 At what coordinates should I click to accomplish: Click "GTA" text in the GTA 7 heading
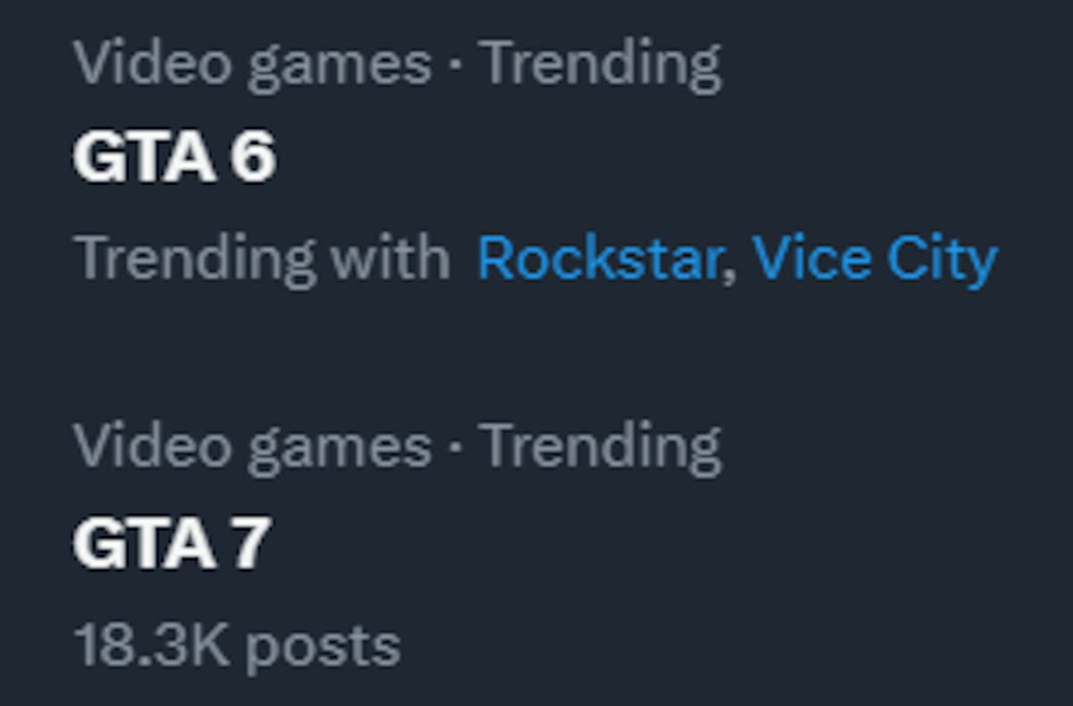click(144, 543)
